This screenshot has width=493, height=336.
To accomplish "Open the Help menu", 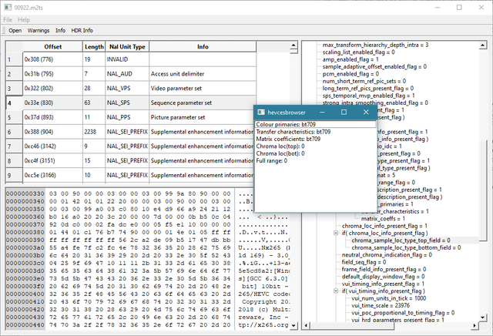I will [24, 20].
